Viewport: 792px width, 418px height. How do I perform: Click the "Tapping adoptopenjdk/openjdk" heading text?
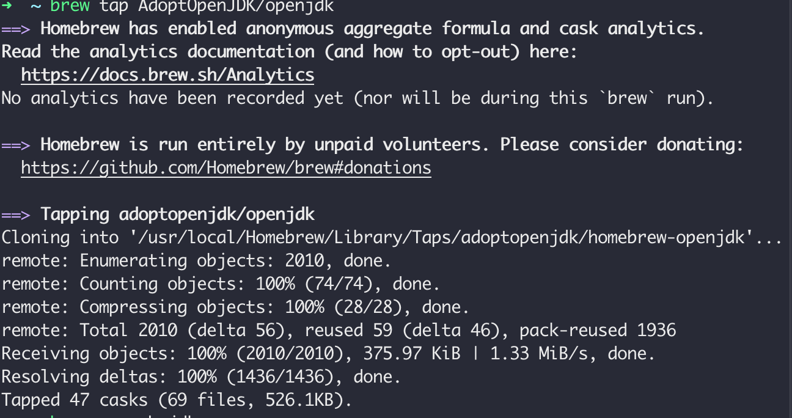pos(177,215)
